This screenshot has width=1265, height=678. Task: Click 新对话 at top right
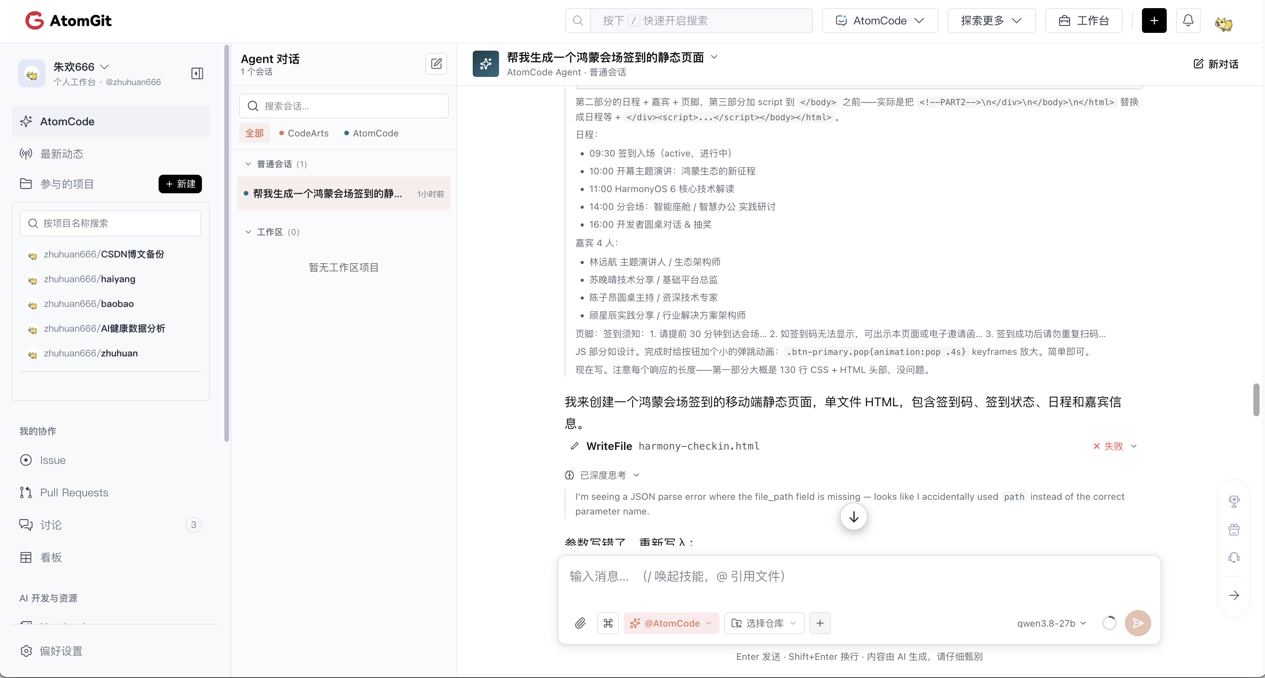coord(1216,64)
